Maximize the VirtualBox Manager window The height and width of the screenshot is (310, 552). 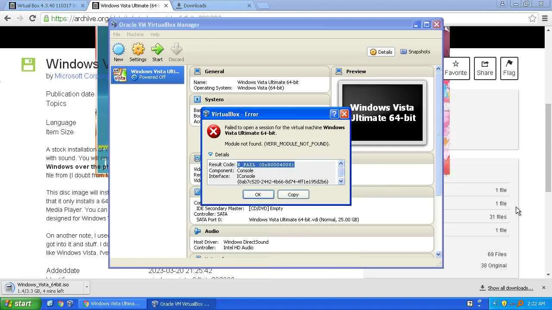[x=427, y=25]
